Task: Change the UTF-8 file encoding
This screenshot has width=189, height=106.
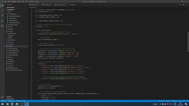Action: [x=174, y=101]
